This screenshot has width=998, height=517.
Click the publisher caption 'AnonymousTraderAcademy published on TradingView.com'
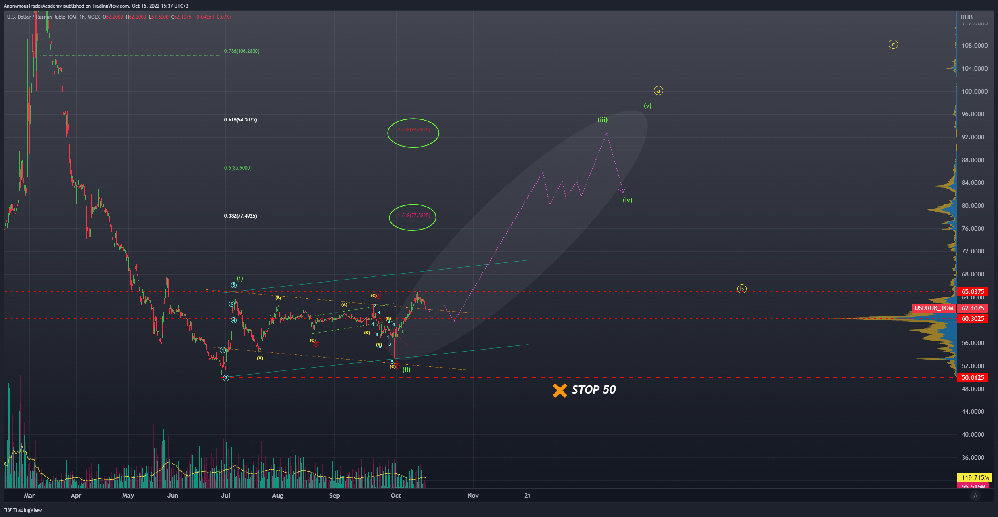point(67,6)
